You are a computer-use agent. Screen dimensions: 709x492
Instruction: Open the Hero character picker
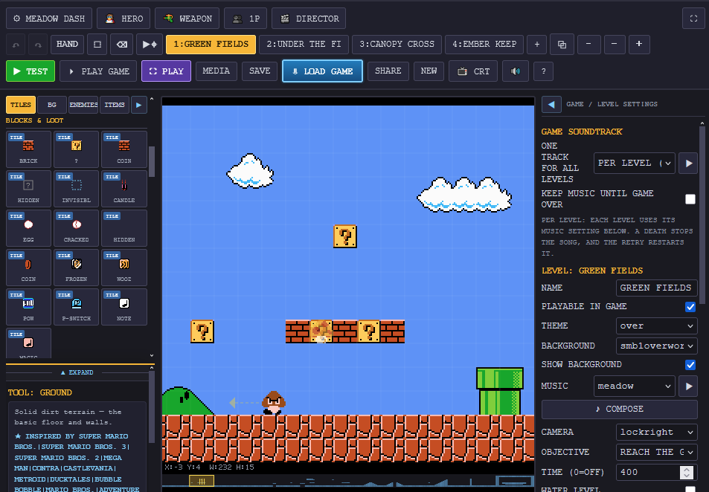point(123,19)
